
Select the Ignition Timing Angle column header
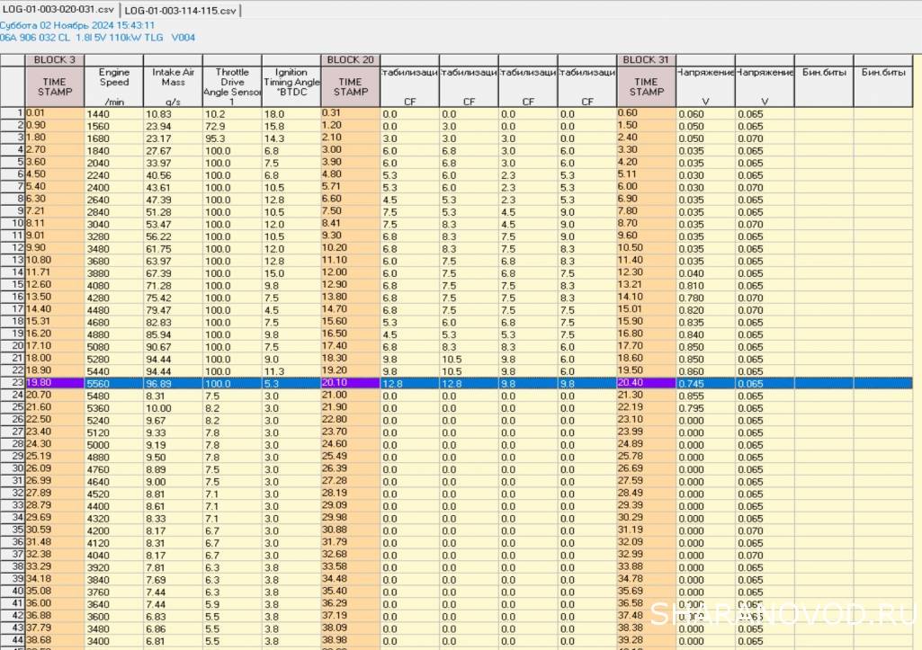(291, 85)
